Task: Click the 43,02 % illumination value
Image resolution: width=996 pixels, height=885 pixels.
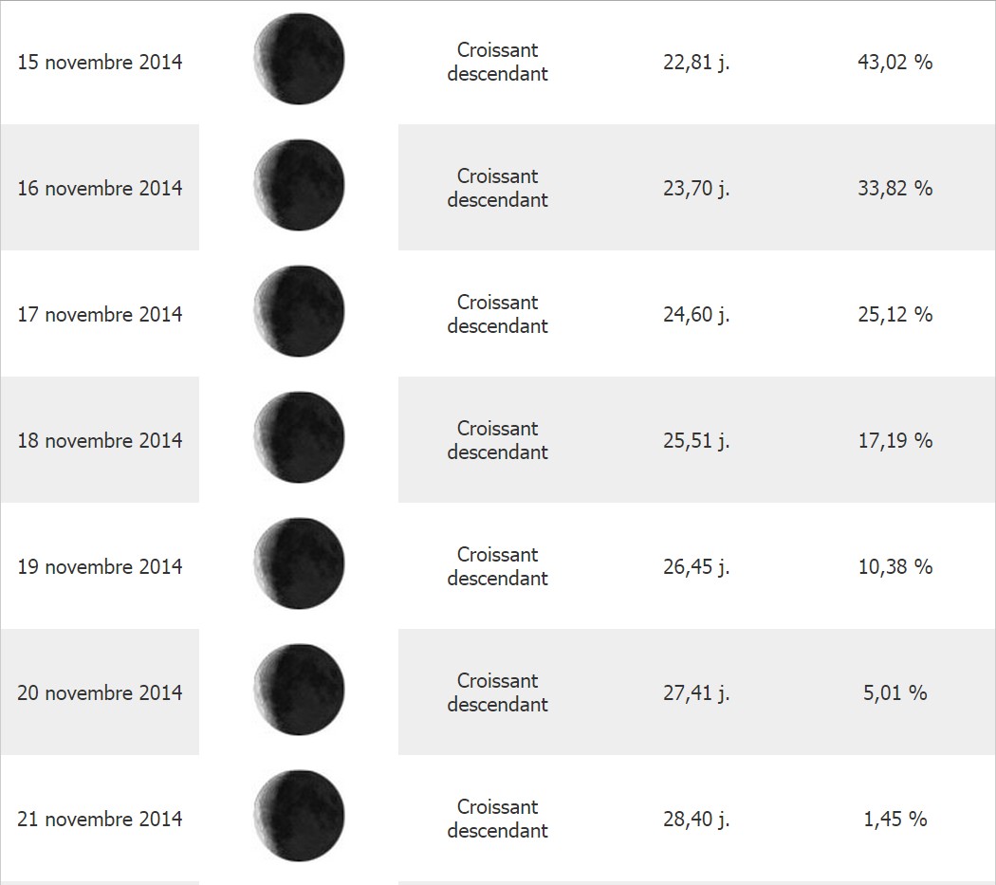Action: (x=895, y=63)
